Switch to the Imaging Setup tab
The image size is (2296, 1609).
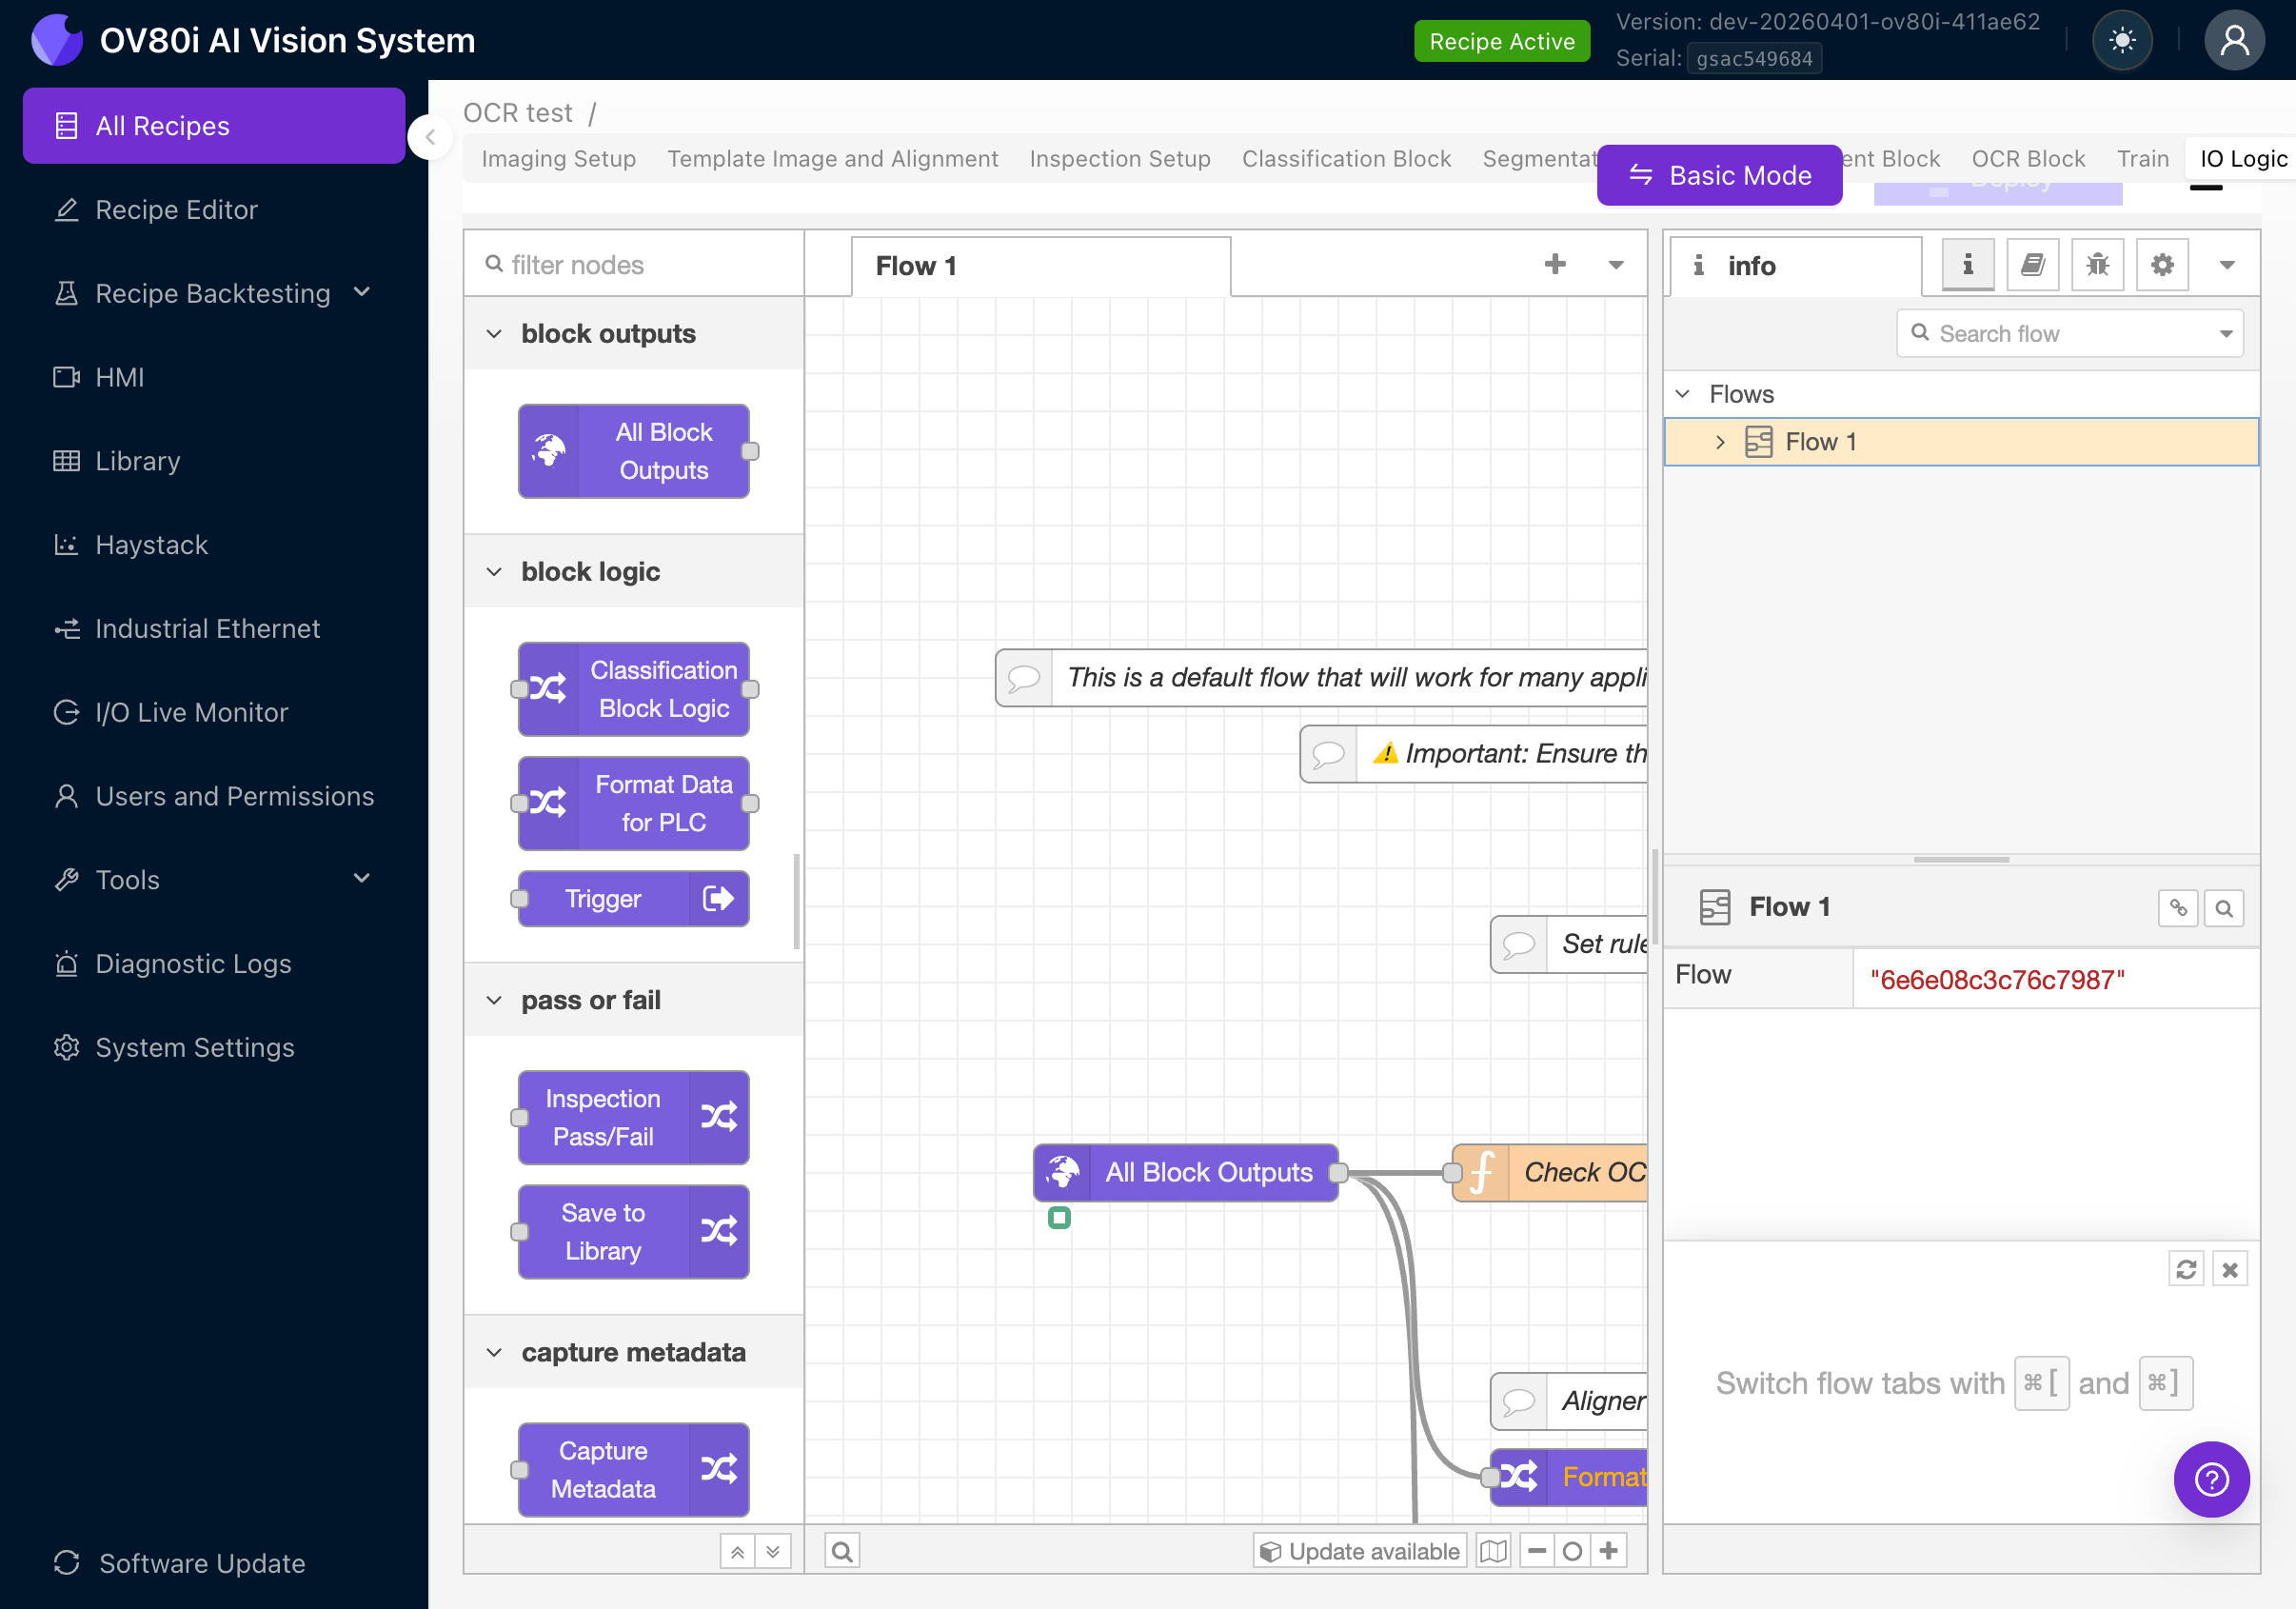point(558,158)
